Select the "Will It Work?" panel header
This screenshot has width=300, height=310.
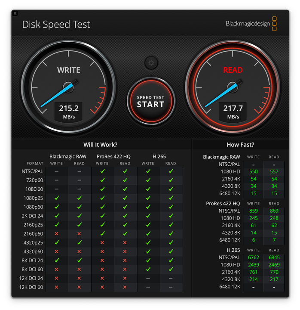click(x=100, y=145)
